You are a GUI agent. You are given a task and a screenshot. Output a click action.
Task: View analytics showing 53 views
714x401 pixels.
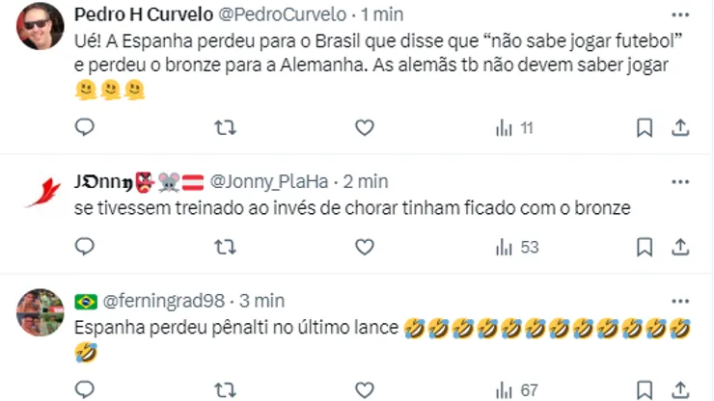point(516,248)
